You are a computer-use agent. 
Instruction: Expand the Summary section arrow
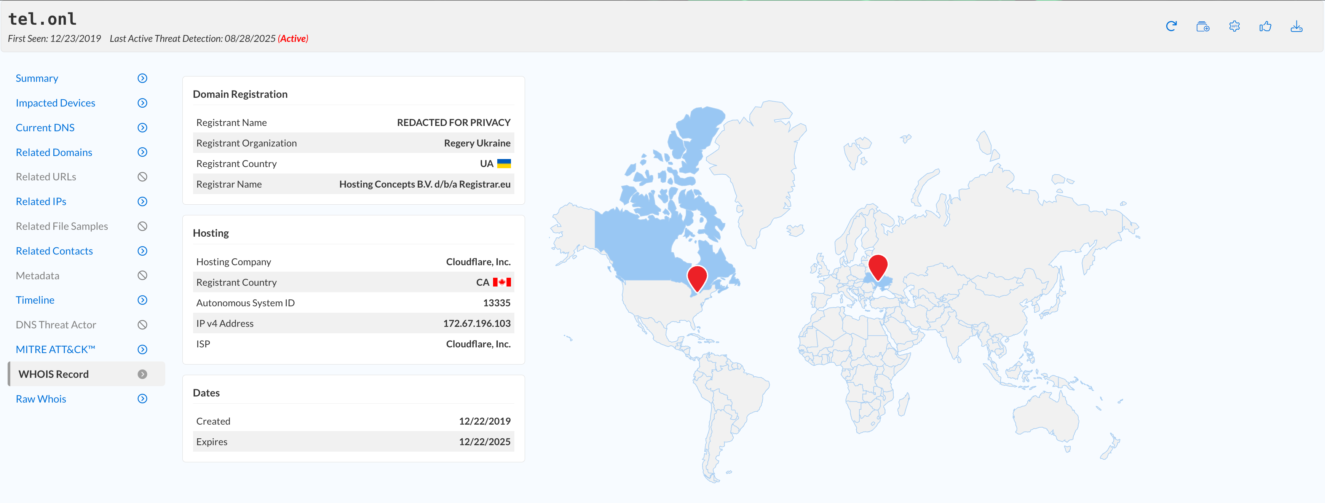pos(142,78)
